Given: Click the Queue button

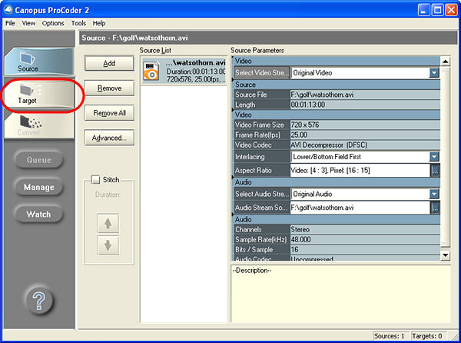Looking at the screenshot, I should click(39, 160).
